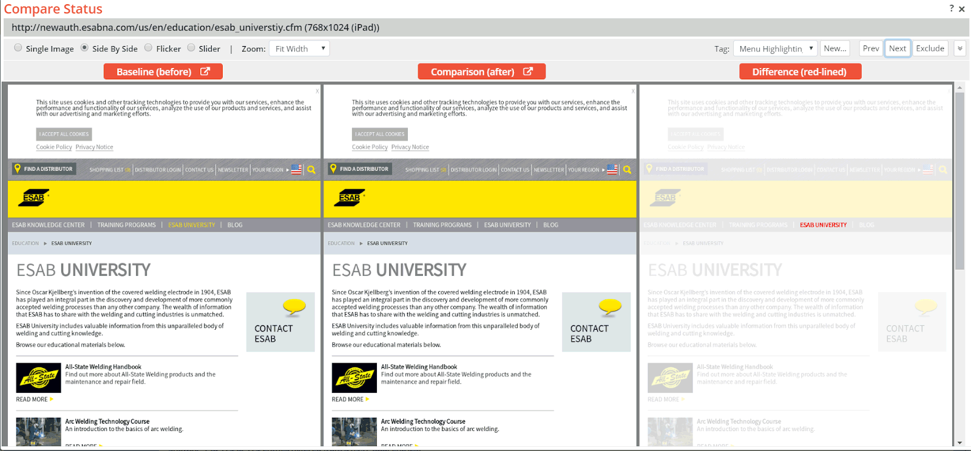The width and height of the screenshot is (971, 451).
Task: Click Education breadcrumb in Comparison pane
Action: (341, 243)
